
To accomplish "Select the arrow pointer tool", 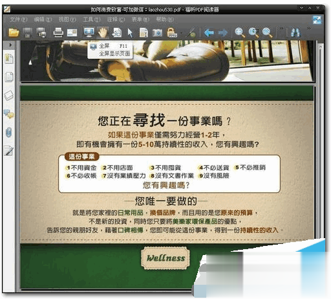I will 130,33.
